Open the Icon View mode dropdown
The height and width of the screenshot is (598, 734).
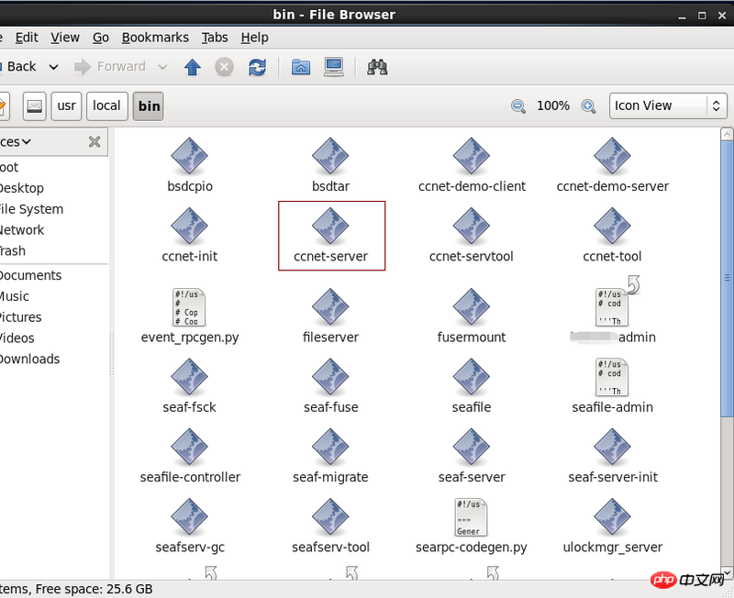pos(668,105)
